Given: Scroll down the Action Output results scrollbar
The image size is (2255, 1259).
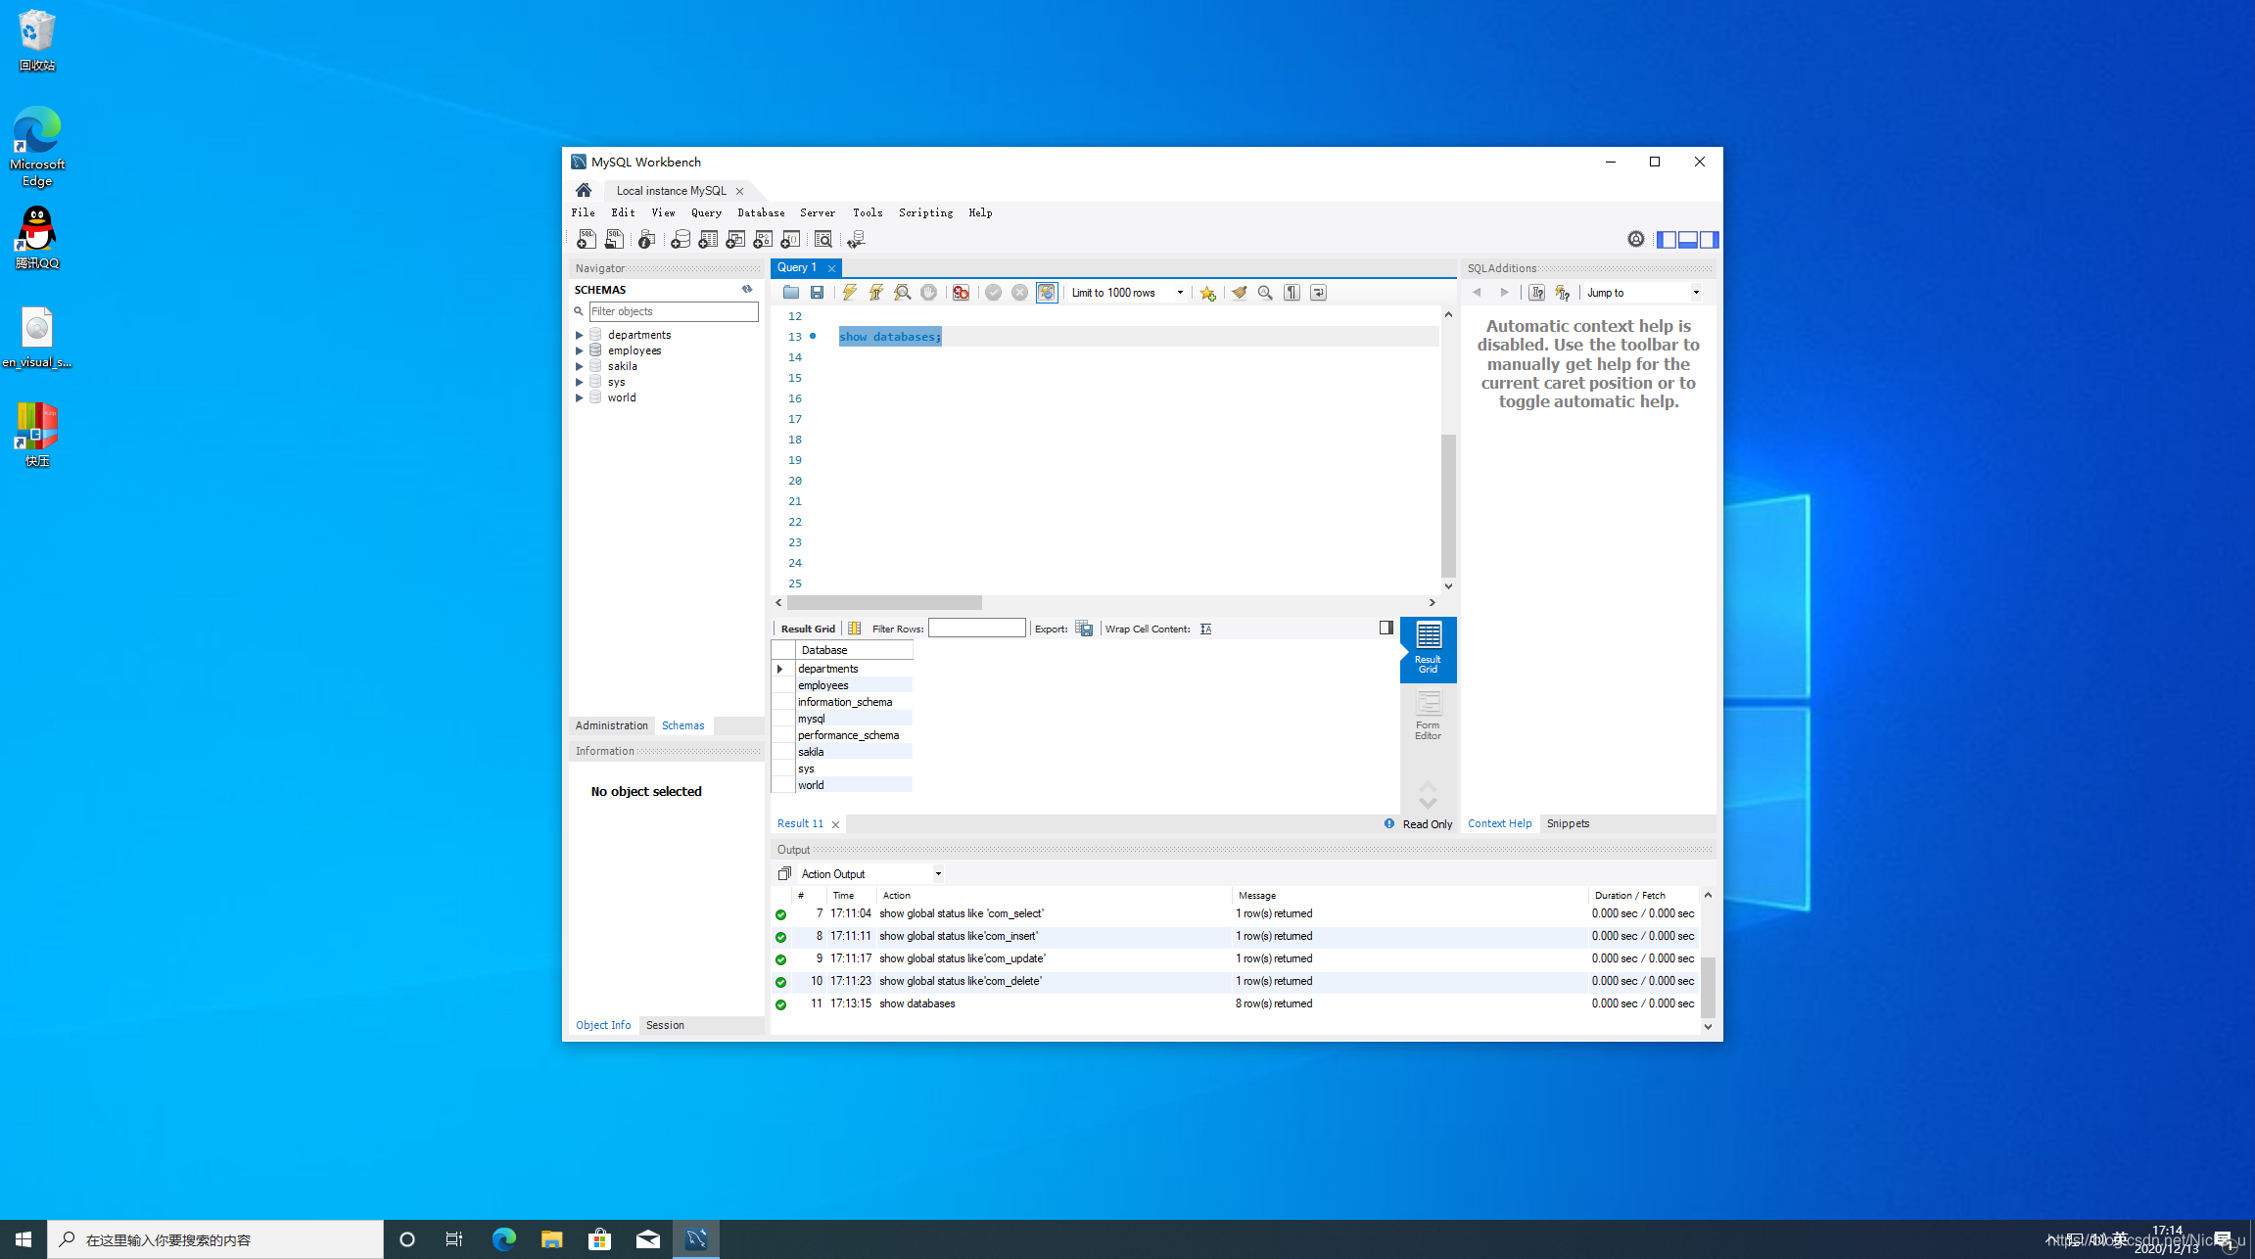Looking at the screenshot, I should 1707,1025.
